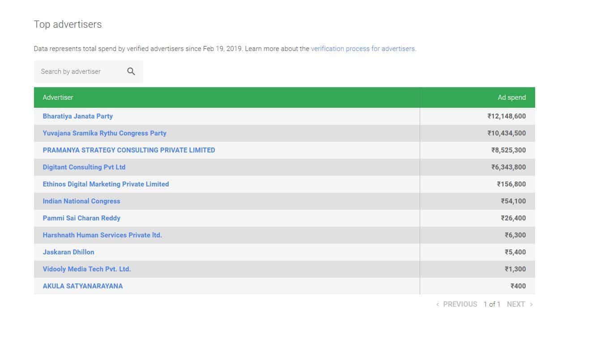
Task: Go to the PREVIOUS page
Action: tap(457, 304)
